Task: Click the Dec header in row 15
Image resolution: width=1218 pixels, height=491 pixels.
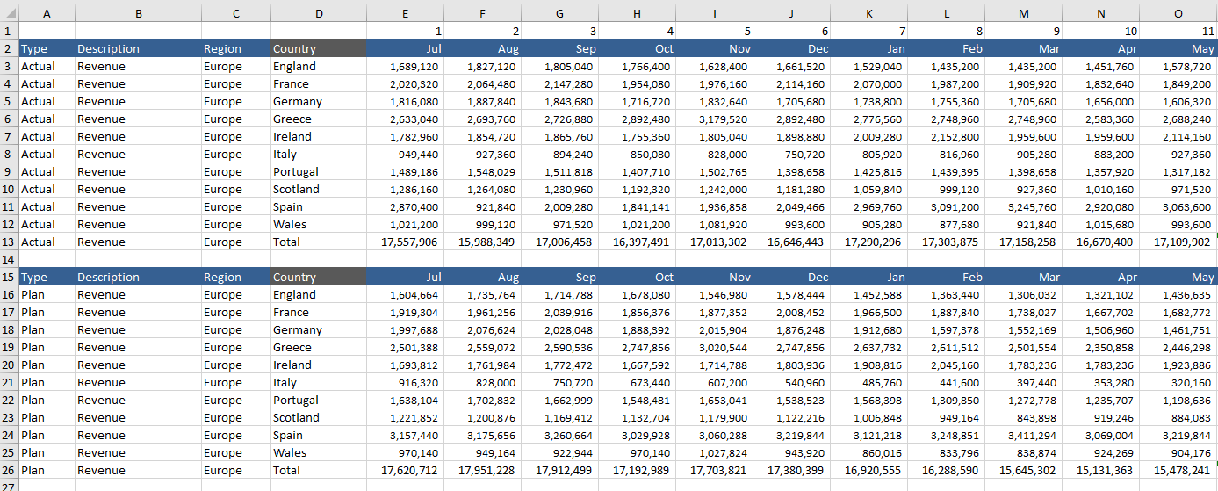Action: click(x=792, y=278)
